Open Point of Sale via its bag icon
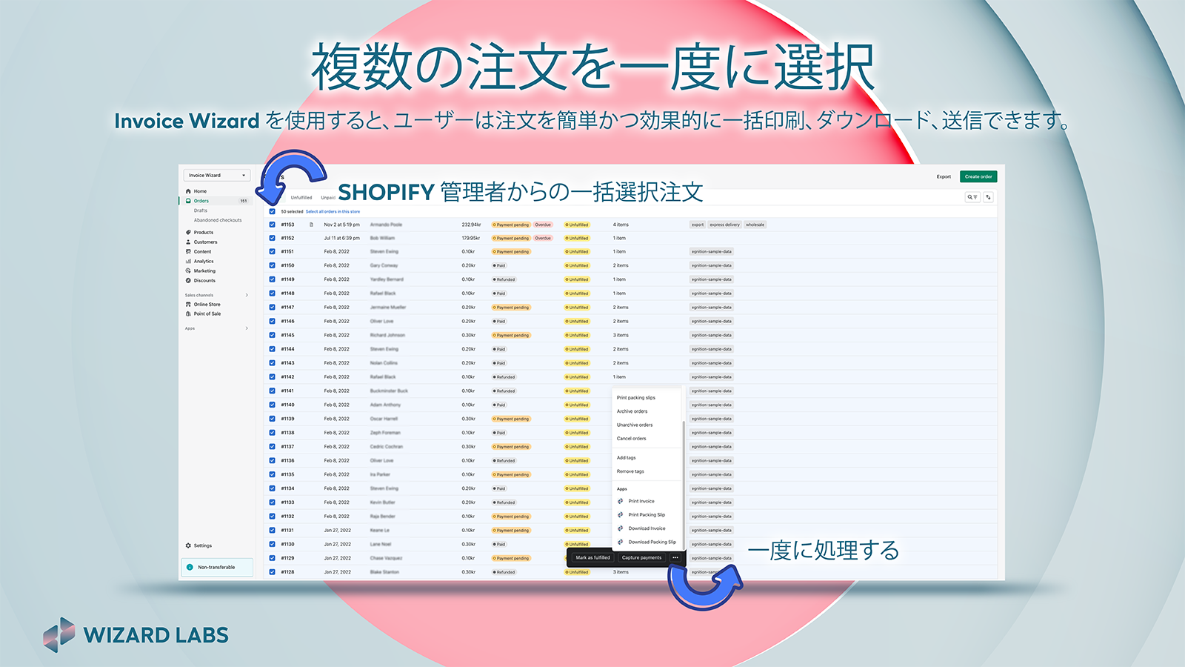Screen dimensions: 1185x667 point(188,314)
